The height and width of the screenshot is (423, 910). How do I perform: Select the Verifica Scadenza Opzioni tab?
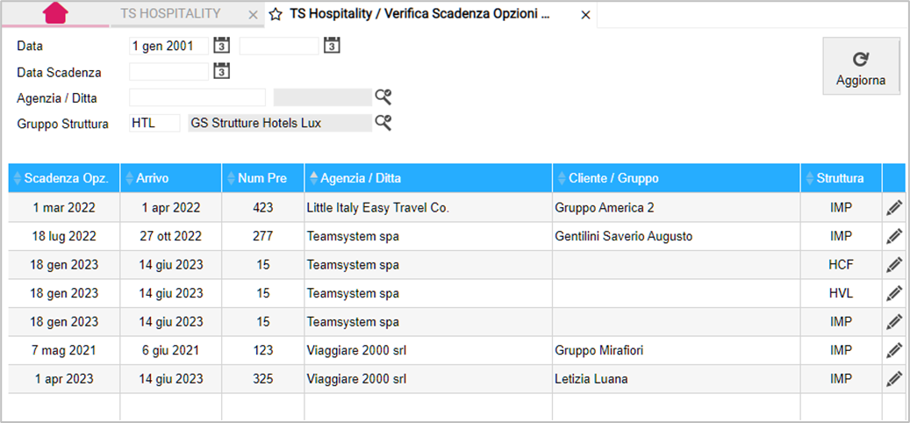(419, 15)
